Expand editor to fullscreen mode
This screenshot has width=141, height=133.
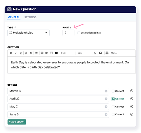click(x=107, y=53)
